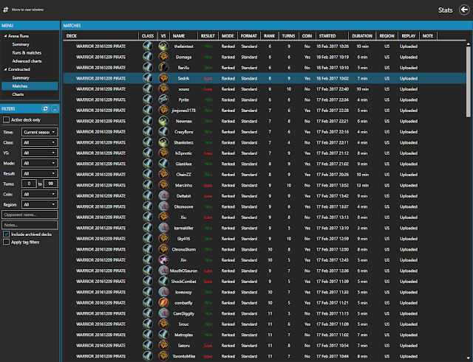This screenshot has height=362, width=473.
Task: Click opponent class icon in Newman row
Action: click(x=163, y=121)
